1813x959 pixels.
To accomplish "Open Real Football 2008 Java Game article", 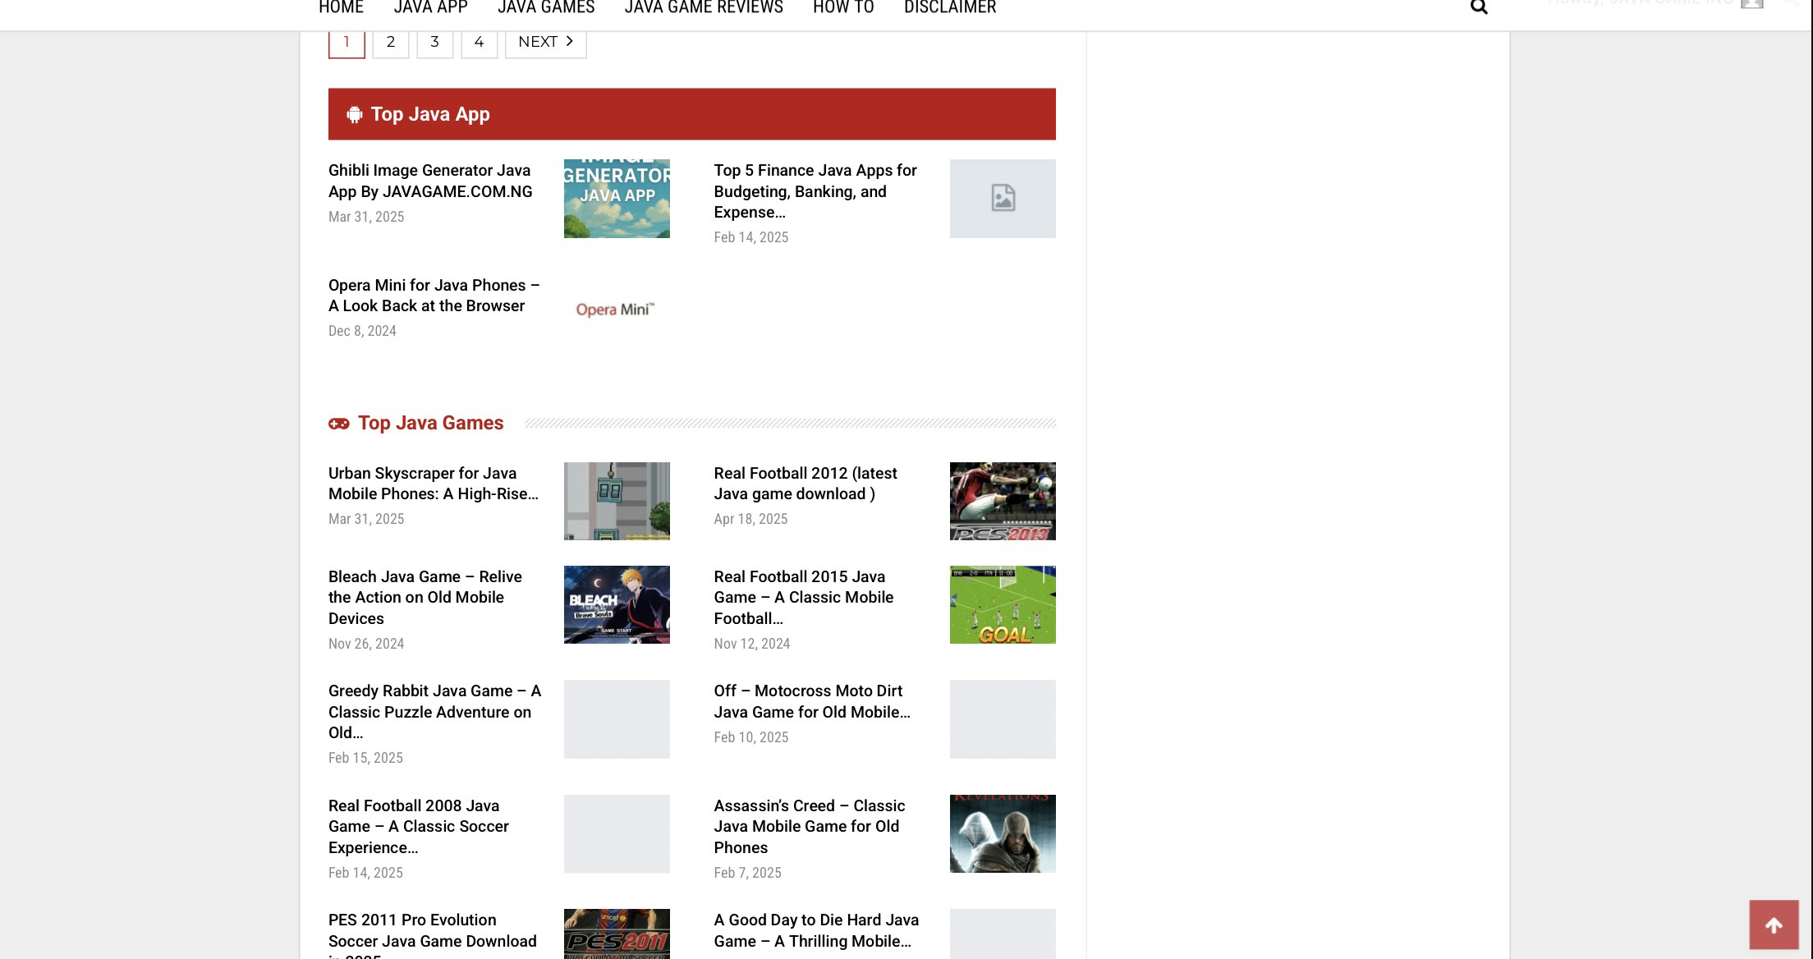I will (419, 827).
